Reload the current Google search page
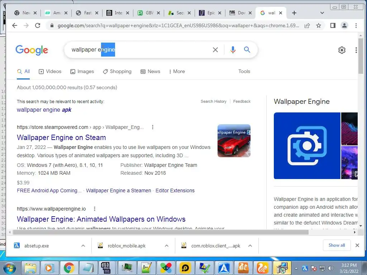The image size is (367, 275). point(37,25)
